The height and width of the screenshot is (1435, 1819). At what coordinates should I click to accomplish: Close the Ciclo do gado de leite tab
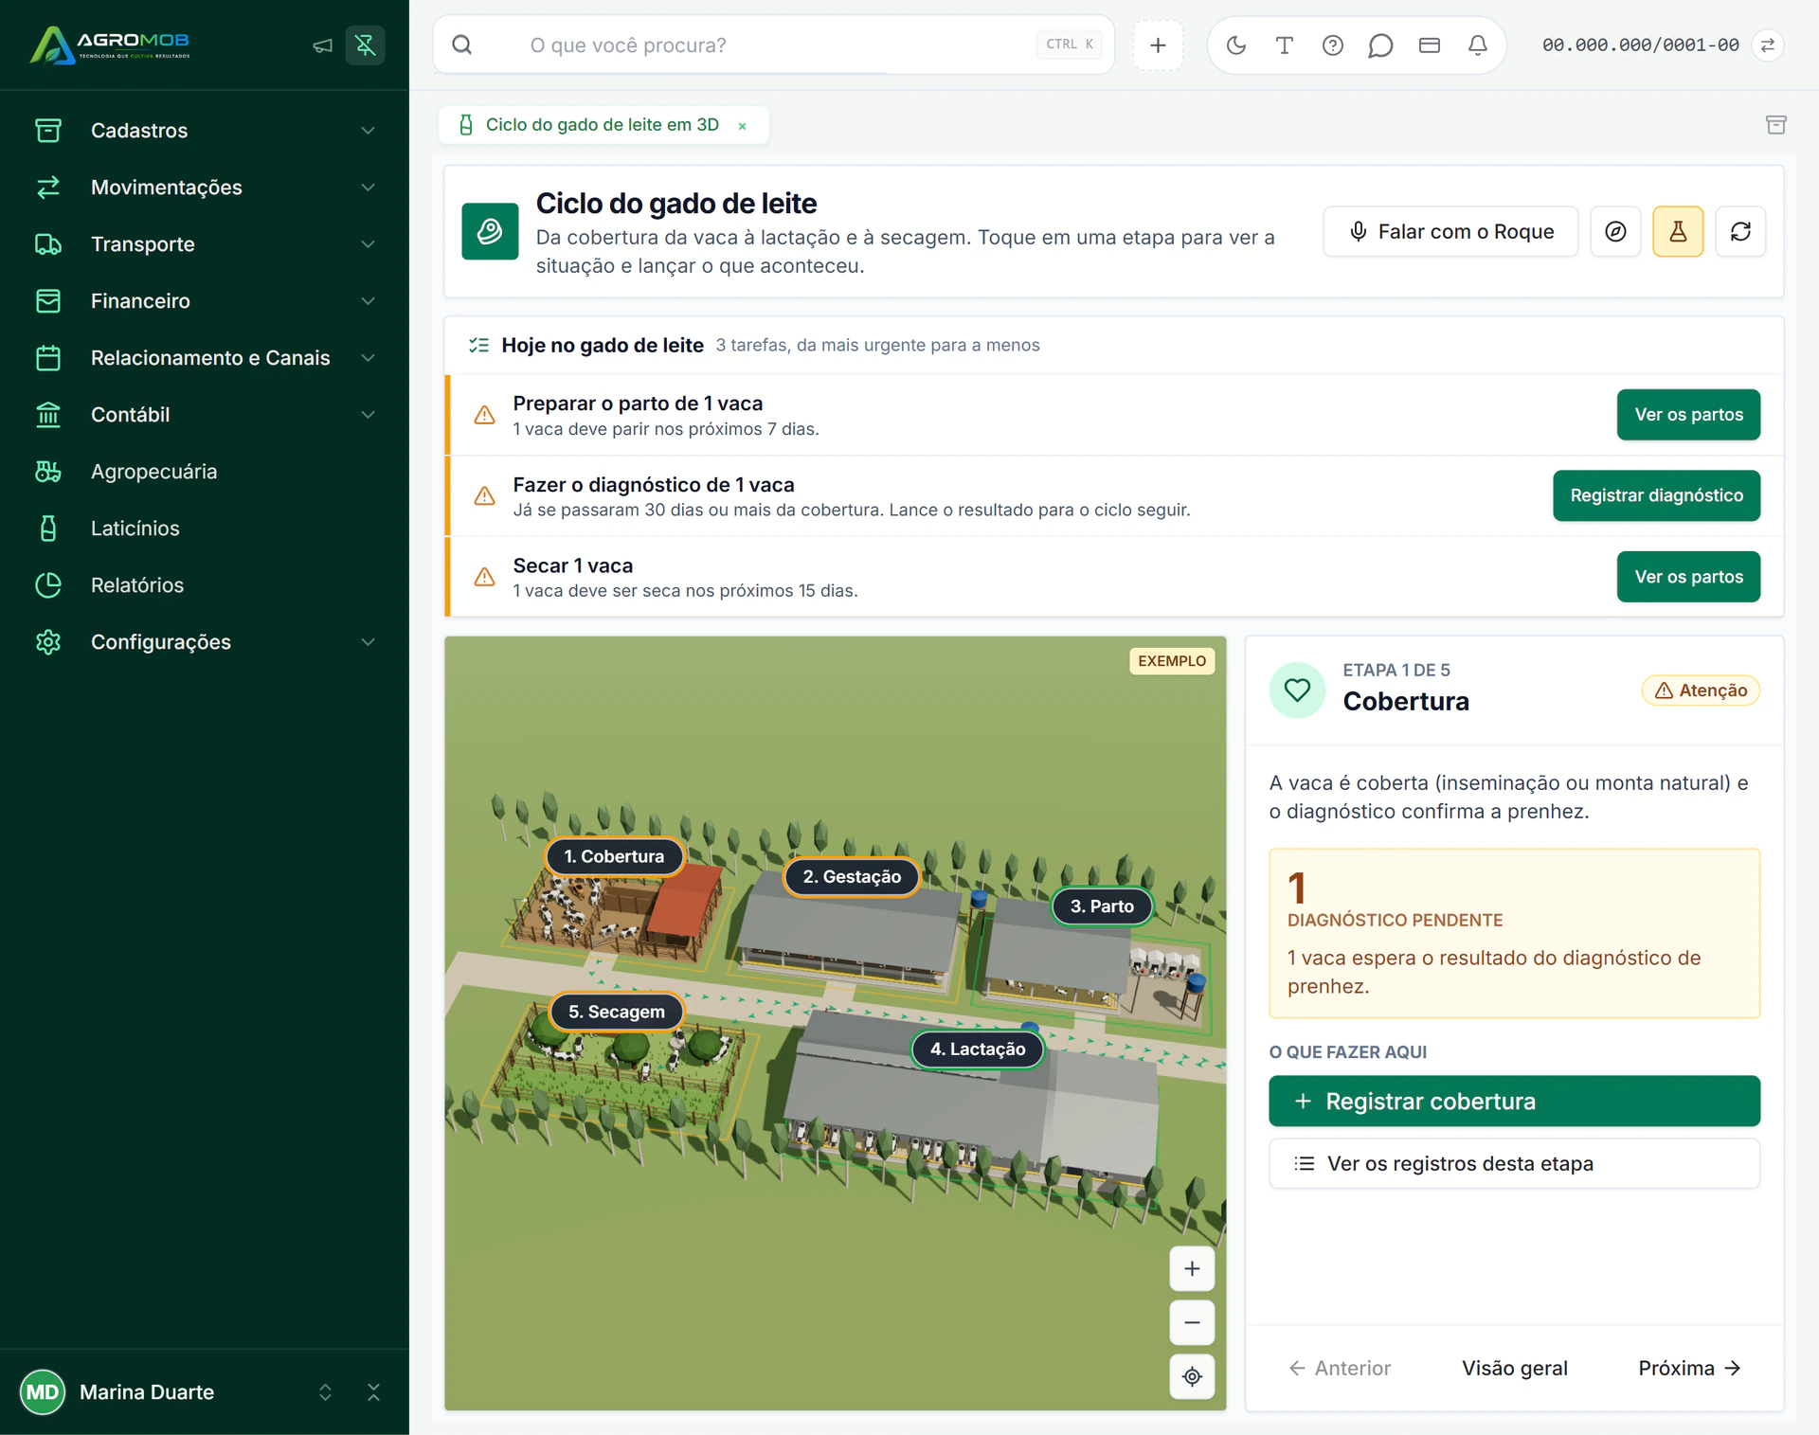coord(743,126)
